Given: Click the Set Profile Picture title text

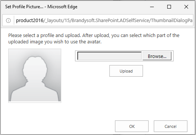Looking at the screenshot, I should point(24,7).
